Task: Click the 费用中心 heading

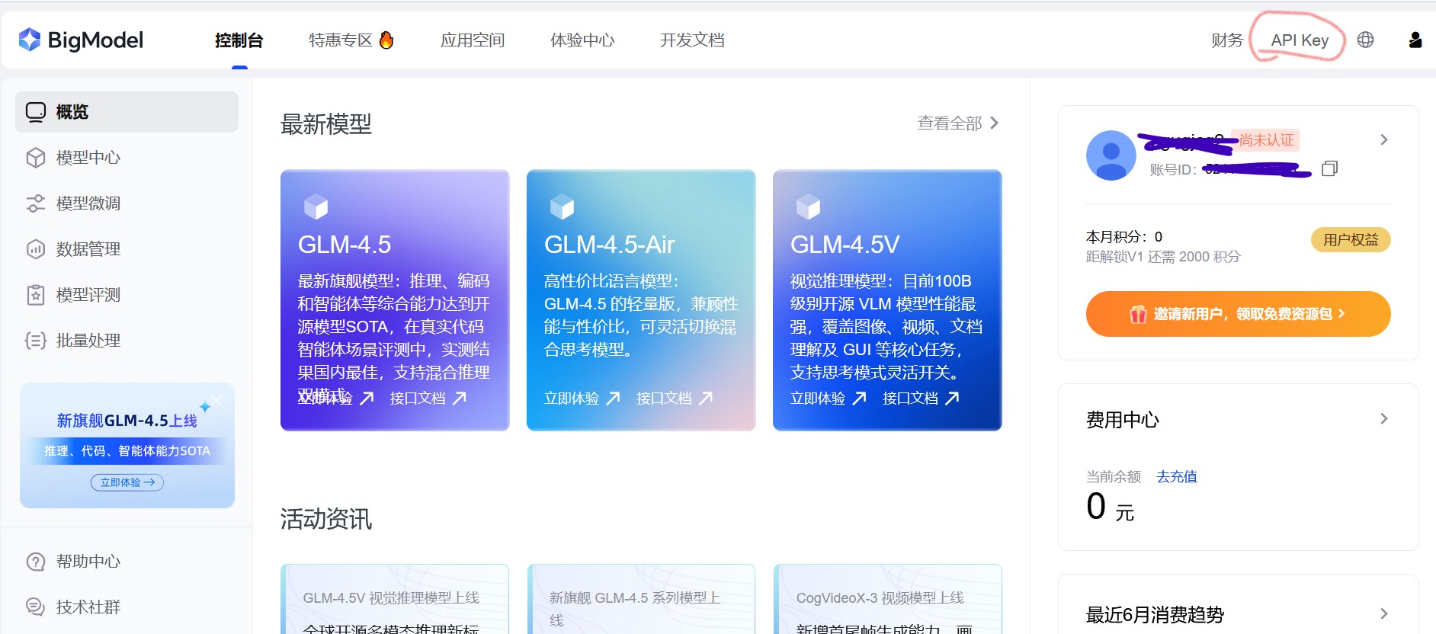Action: (x=1123, y=420)
